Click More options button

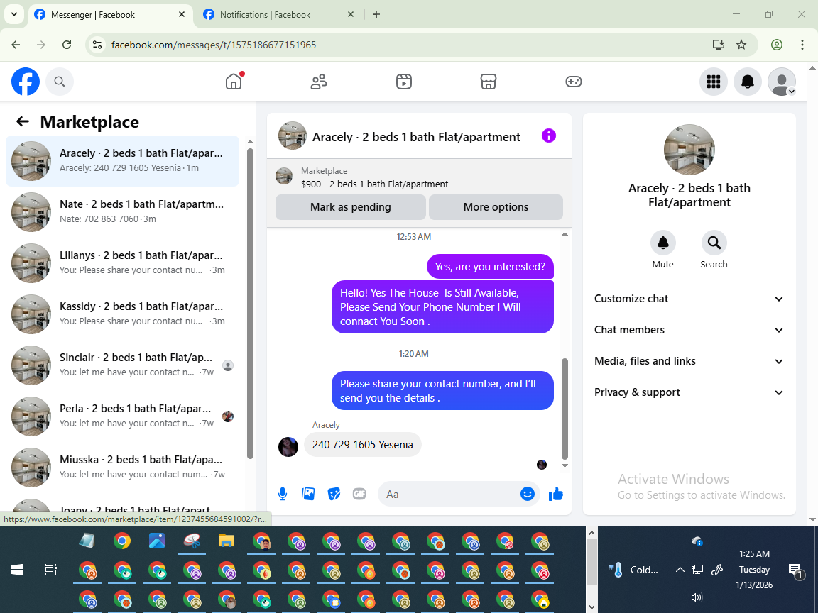496,207
